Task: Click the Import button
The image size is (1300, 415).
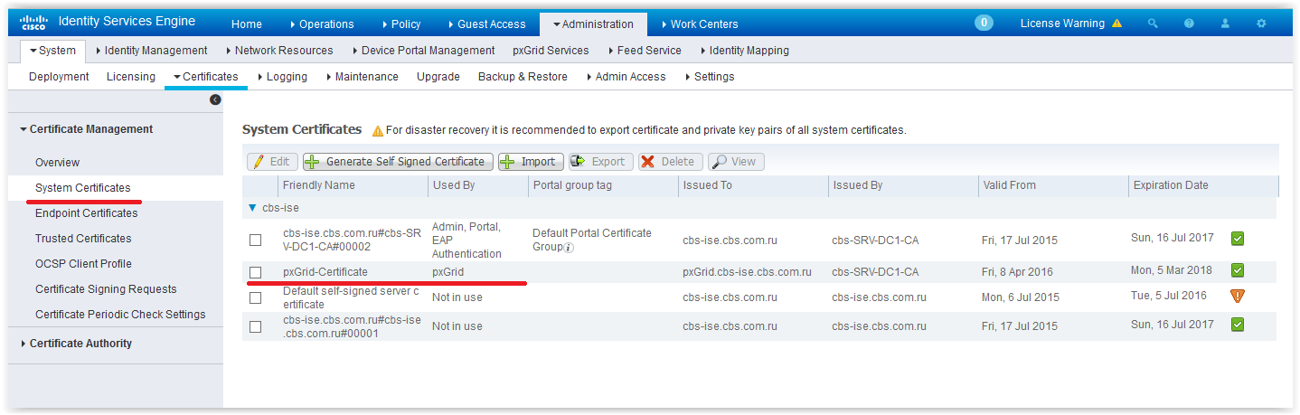Action: (x=531, y=162)
